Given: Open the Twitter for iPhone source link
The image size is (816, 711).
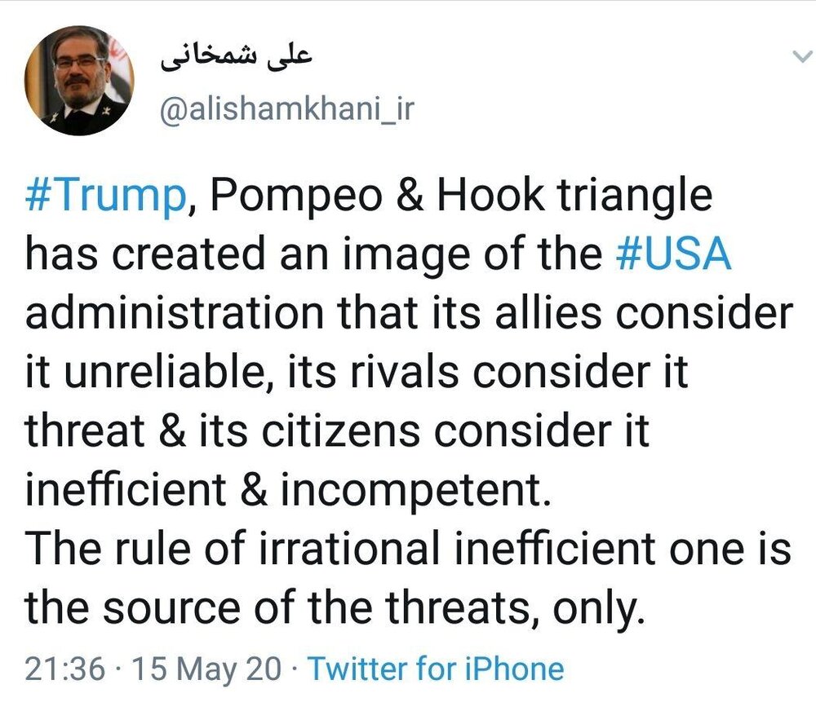Looking at the screenshot, I should tap(436, 669).
